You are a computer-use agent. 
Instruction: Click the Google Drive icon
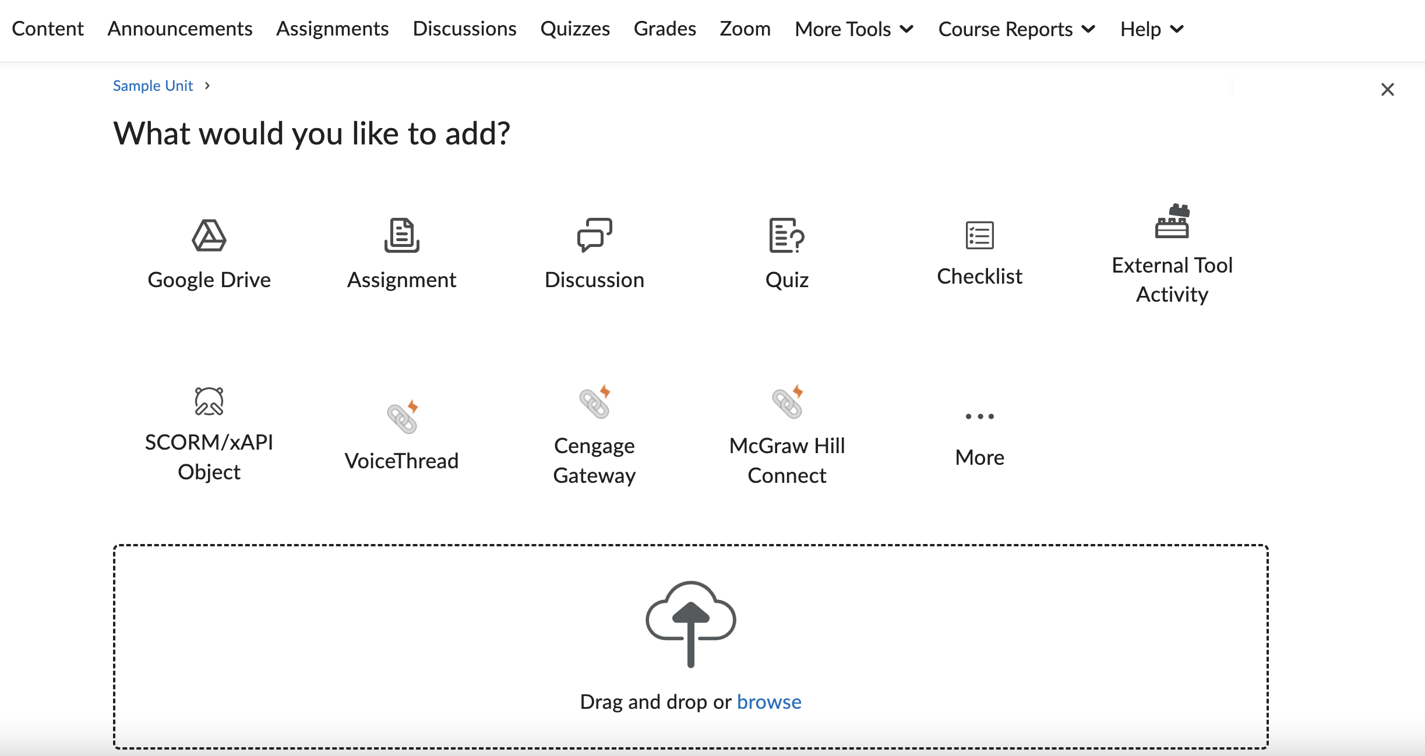pyautogui.click(x=209, y=236)
